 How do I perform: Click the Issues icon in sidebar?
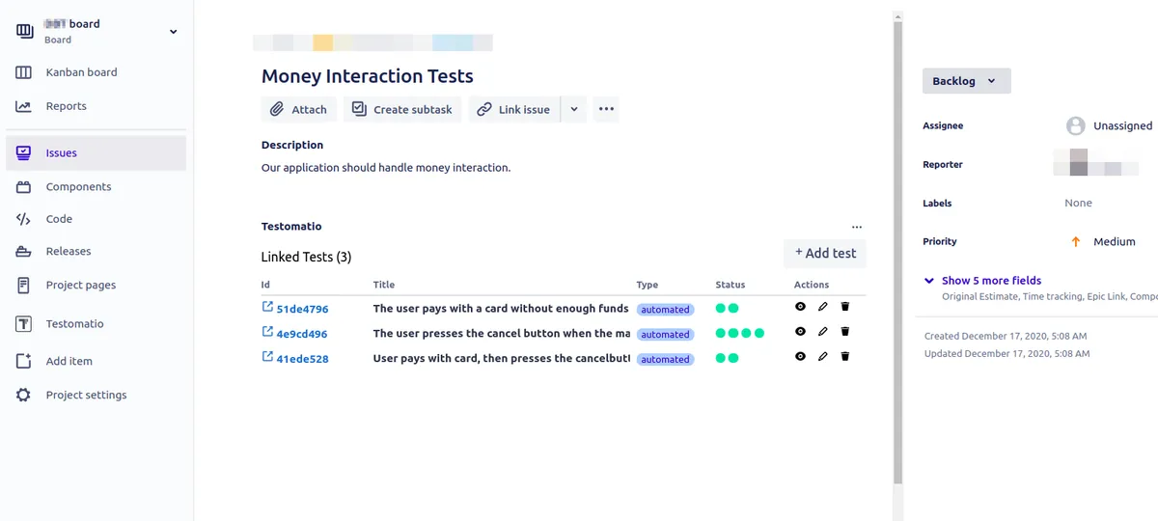click(24, 152)
